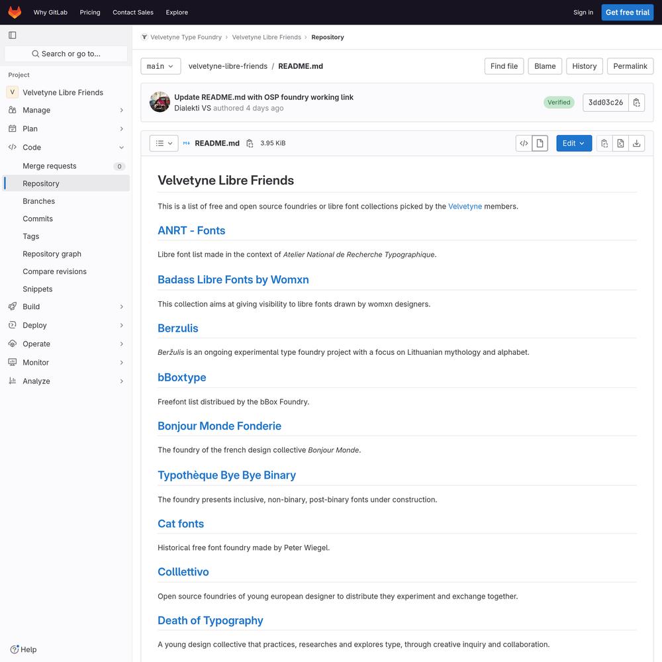Open Snippets in the sidebar
Image resolution: width=662 pixels, height=662 pixels.
click(66, 289)
